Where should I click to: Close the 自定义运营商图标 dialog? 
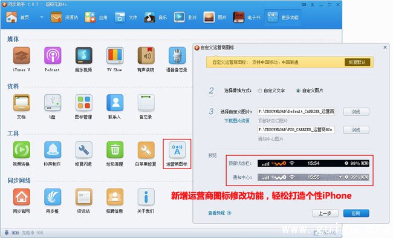385,47
